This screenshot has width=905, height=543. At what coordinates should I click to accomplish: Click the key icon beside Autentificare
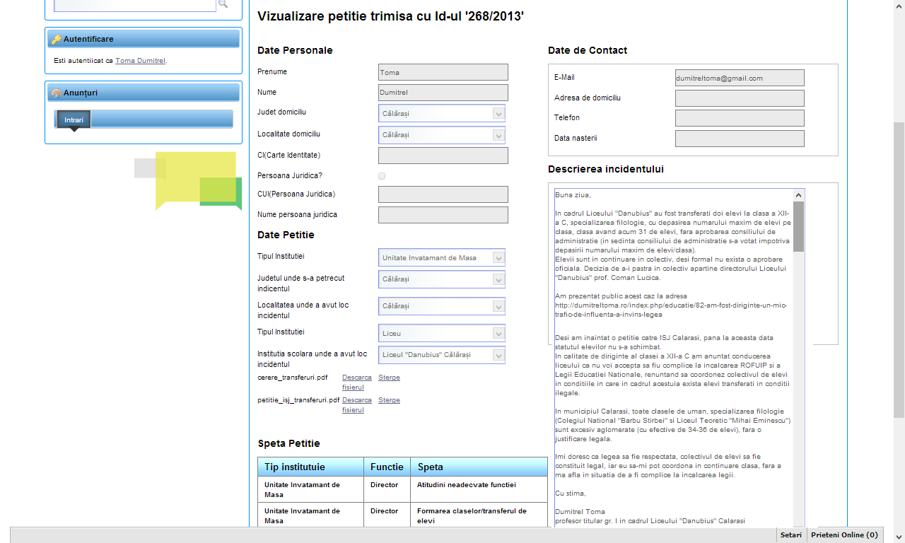[x=57, y=39]
